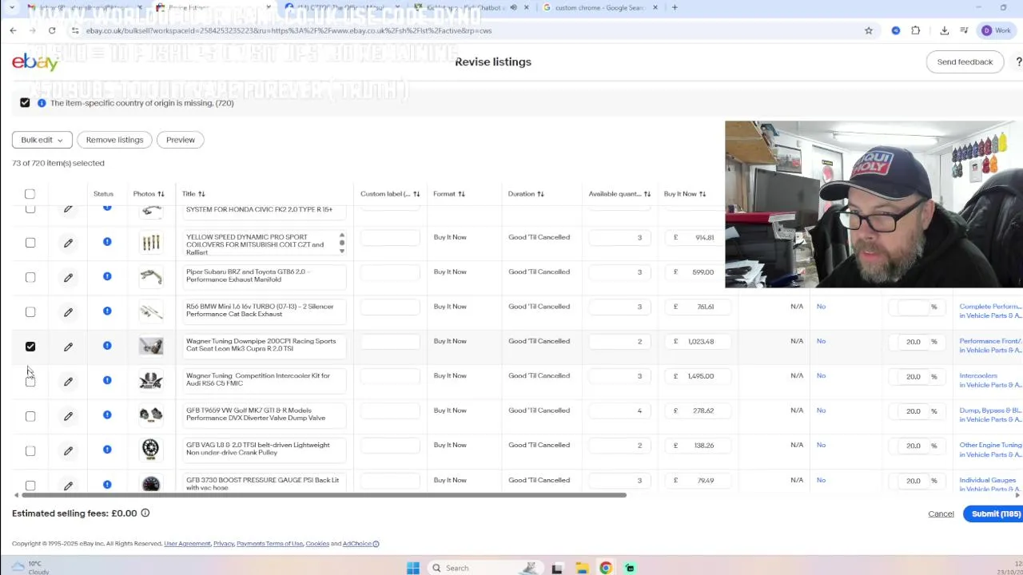Click the Preview button
The width and height of the screenshot is (1023, 575).
tap(181, 140)
